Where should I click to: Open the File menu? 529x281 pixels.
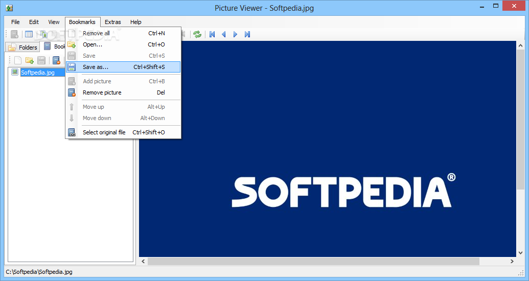click(15, 22)
